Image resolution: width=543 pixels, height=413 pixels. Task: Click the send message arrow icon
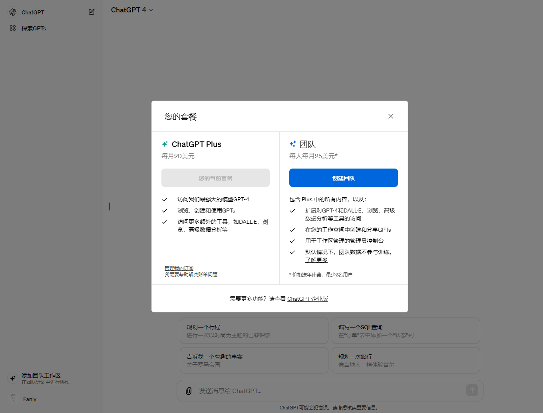pyautogui.click(x=472, y=391)
